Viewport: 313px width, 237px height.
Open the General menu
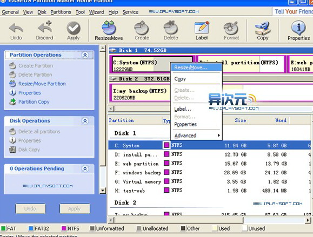(10, 12)
